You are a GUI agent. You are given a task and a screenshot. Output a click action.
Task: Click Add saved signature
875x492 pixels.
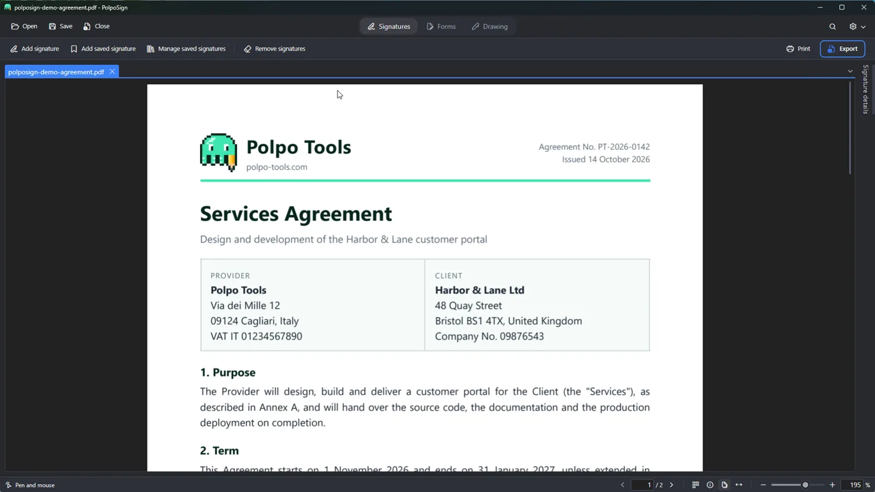(103, 49)
